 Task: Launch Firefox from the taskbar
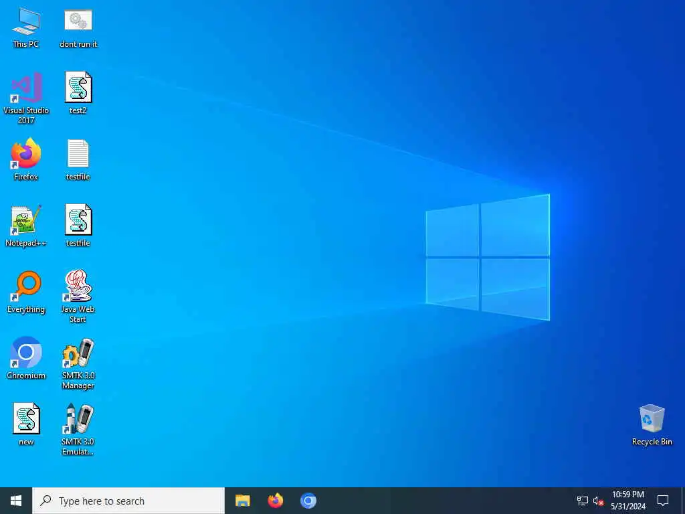pyautogui.click(x=275, y=501)
